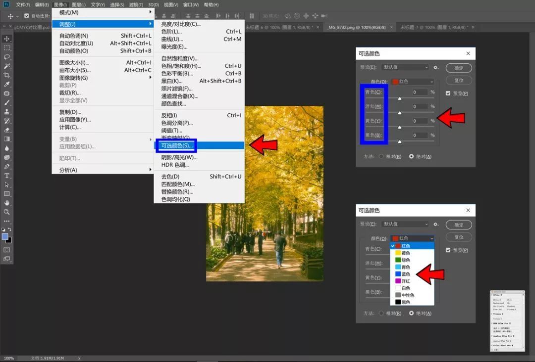The image size is (535, 362).
Task: Expand the 颜色 红色 dropdown in upper dialog
Action: coord(412,82)
